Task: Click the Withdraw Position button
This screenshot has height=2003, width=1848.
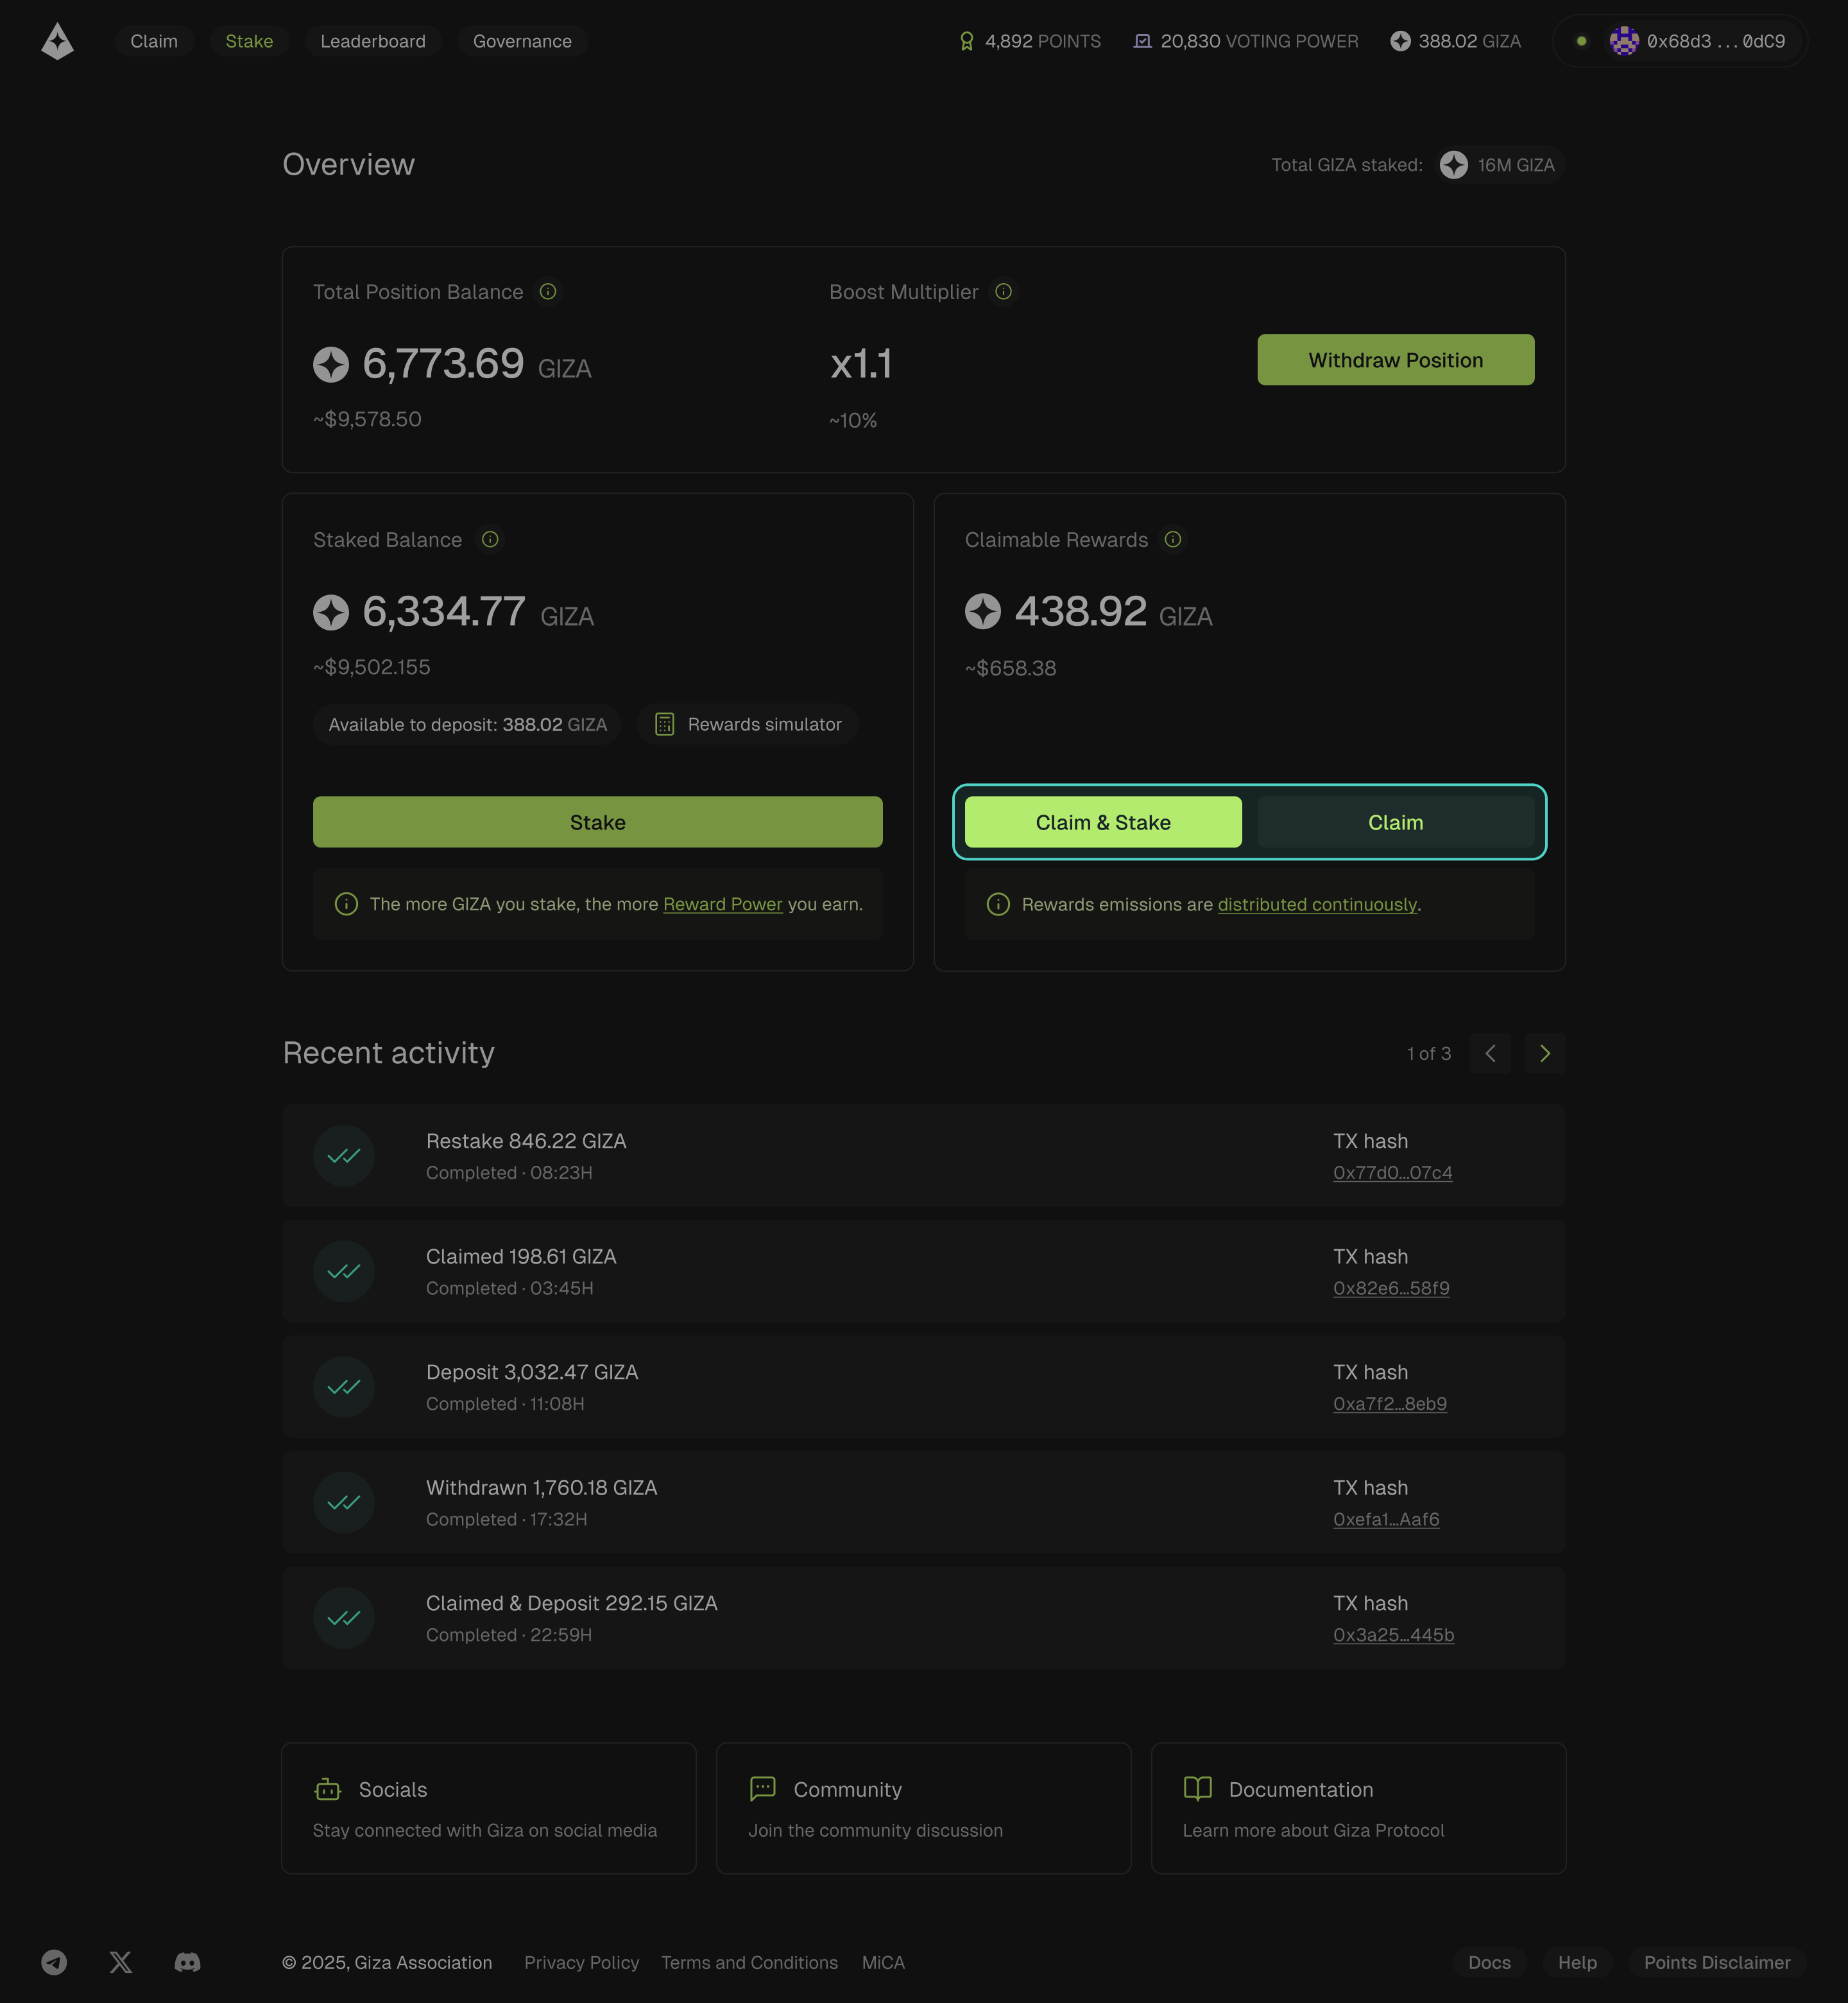Action: 1395,360
